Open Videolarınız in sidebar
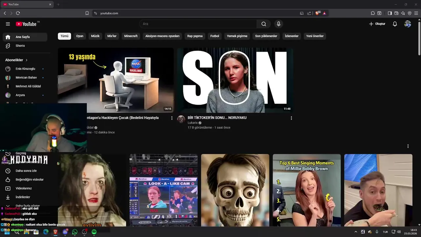 pos(25,188)
